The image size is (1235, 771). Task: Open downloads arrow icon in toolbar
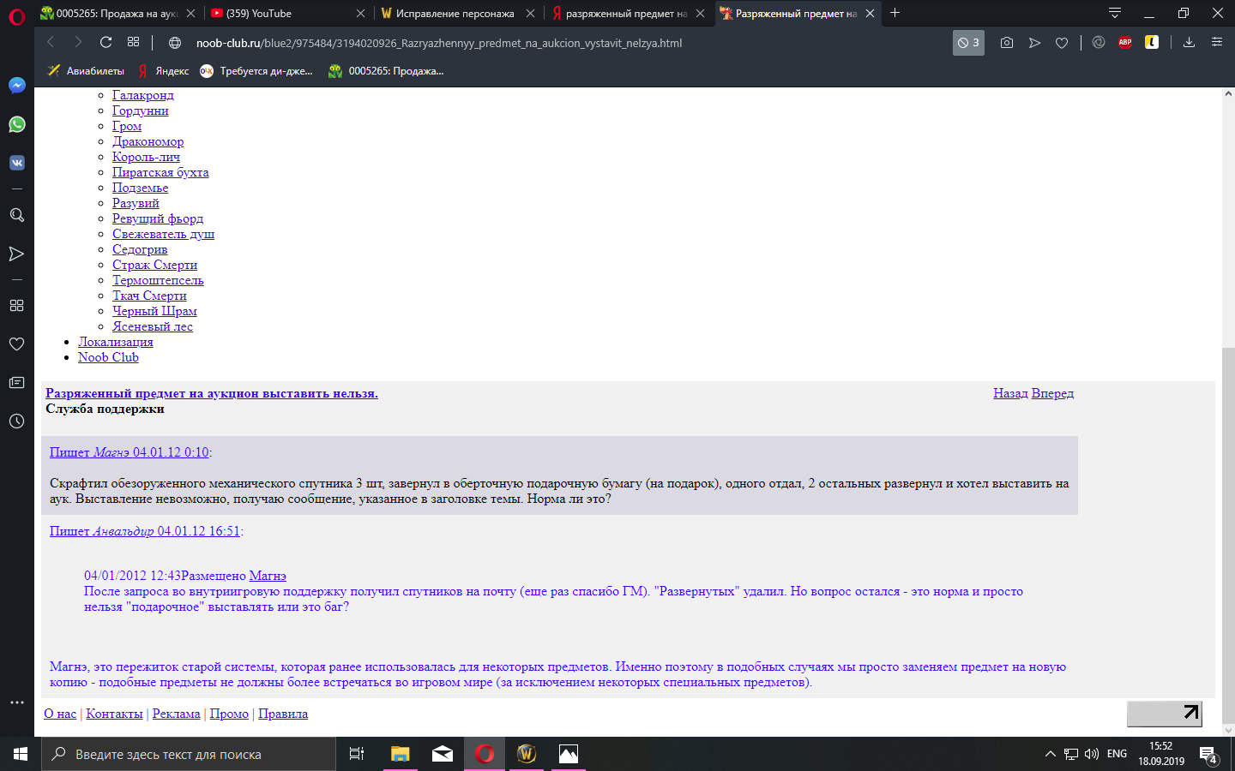coord(1189,43)
